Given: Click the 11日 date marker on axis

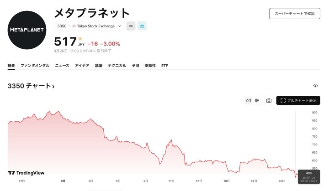Looking at the screenshot, I should [x=171, y=181].
